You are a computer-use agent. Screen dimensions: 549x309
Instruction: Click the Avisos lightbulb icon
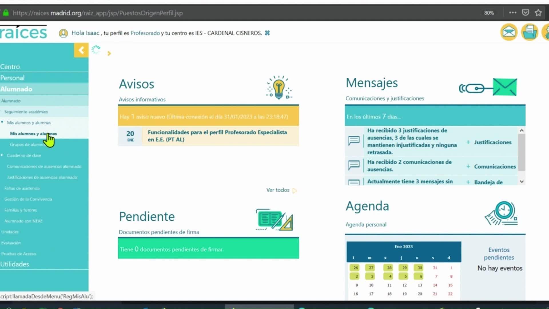tap(279, 88)
